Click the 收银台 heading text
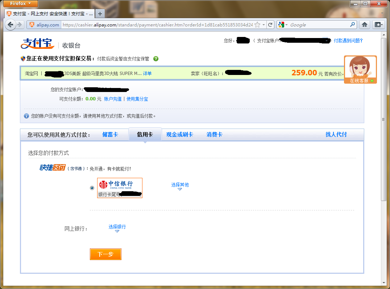The width and height of the screenshot is (390, 289). click(x=71, y=46)
